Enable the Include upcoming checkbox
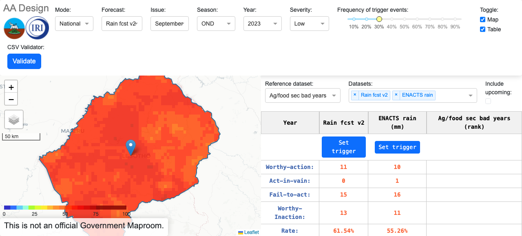The height and width of the screenshot is (236, 522). [x=488, y=101]
